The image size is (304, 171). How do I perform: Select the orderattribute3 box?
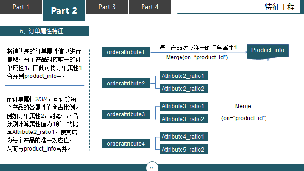click(x=126, y=114)
